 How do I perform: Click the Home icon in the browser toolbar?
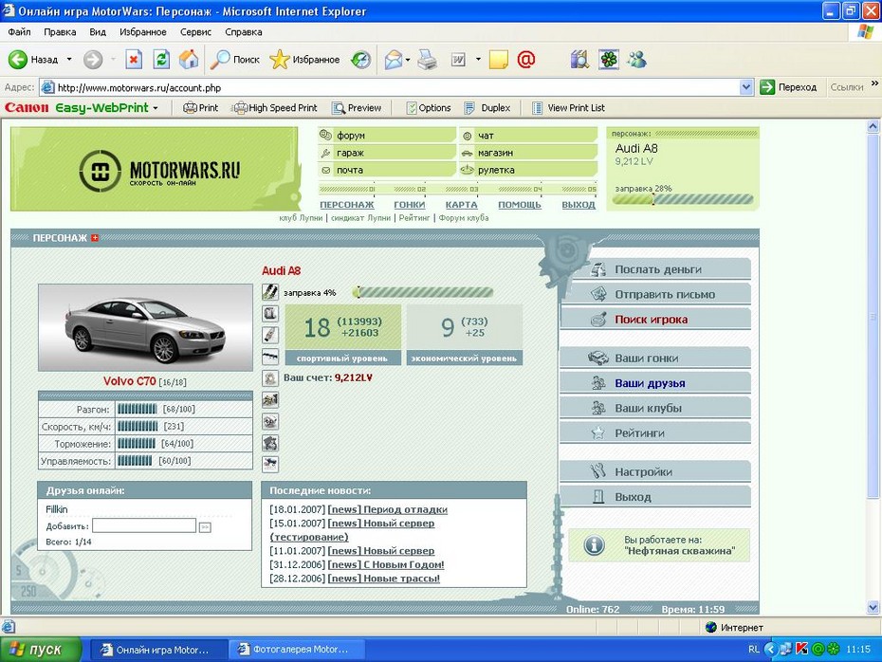189,60
